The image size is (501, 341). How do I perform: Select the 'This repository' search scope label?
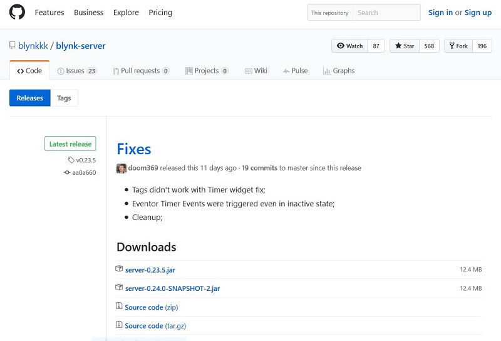(330, 13)
